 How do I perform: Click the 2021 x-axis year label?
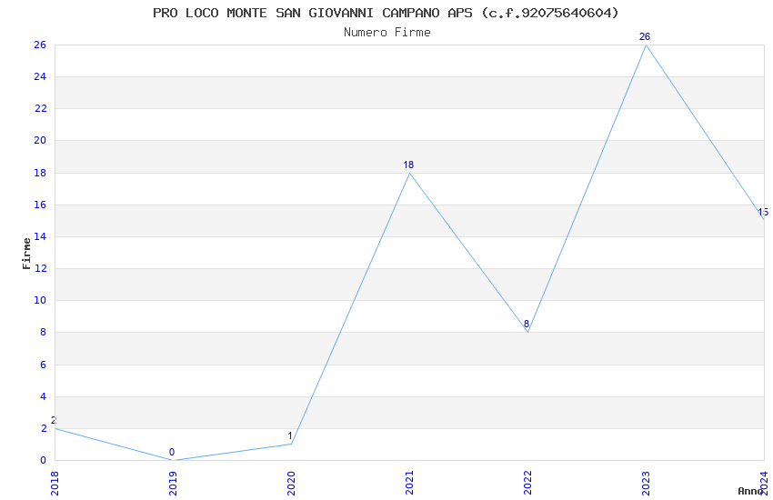[x=409, y=484]
